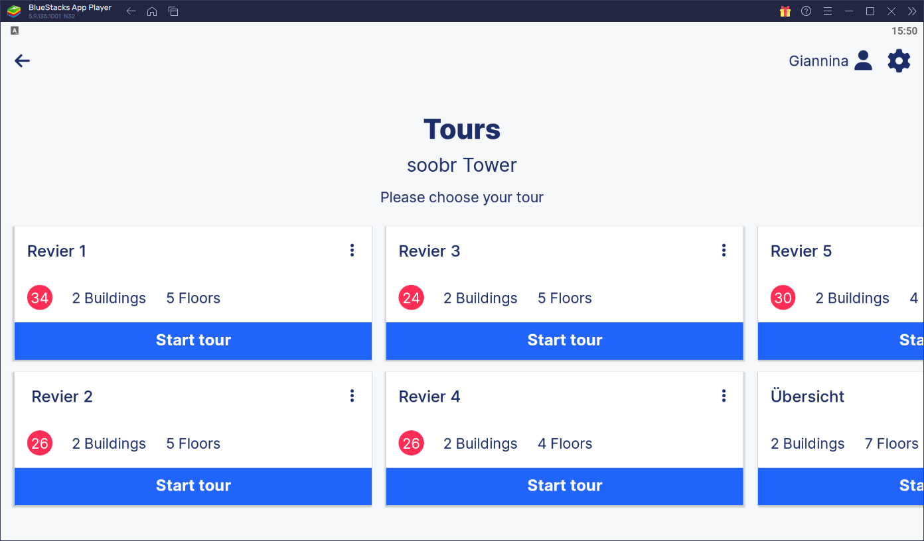Screen dimensions: 924x541
Task: Go to the BlueStacks home icon
Action: click(x=152, y=11)
